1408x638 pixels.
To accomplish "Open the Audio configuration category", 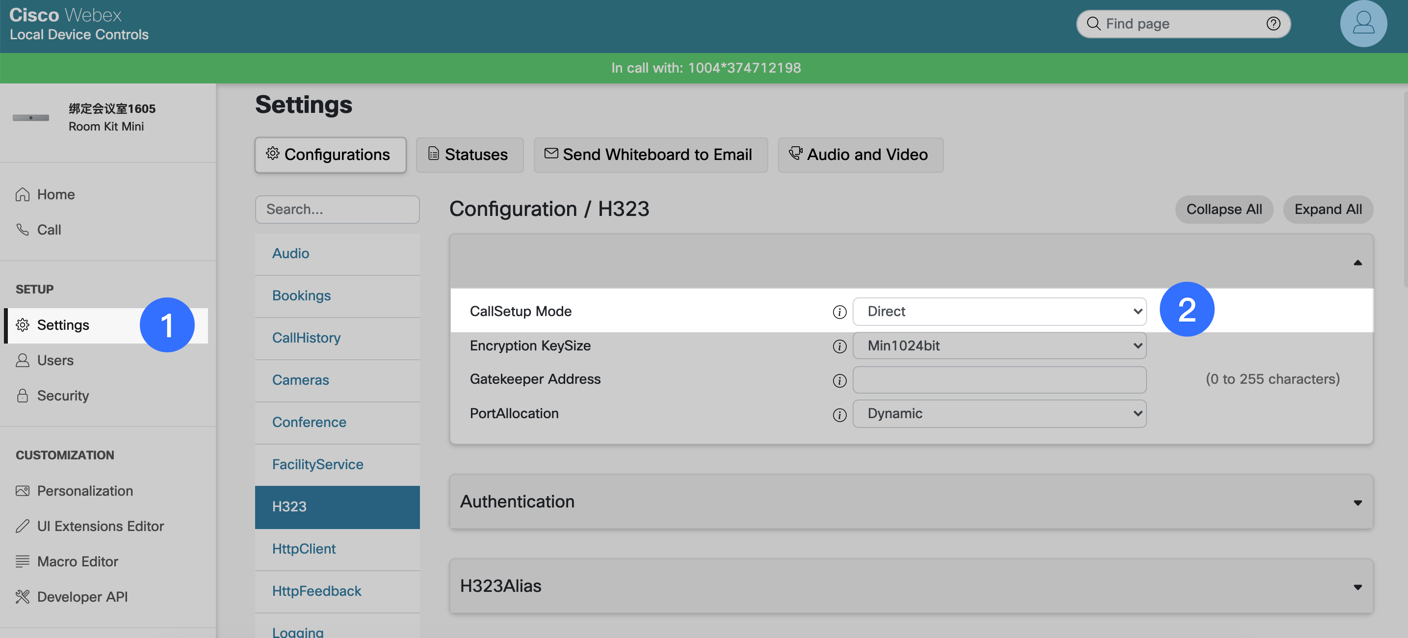I will click(337, 254).
